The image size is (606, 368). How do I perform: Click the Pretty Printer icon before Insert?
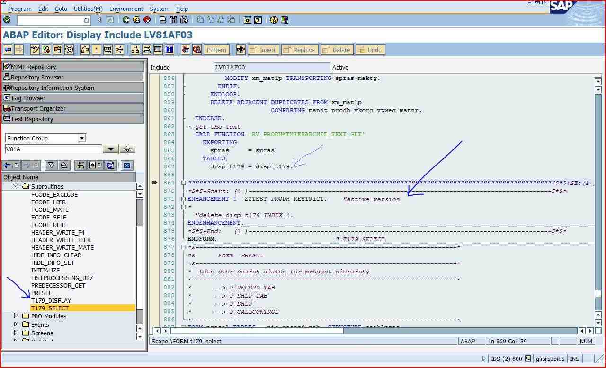pos(241,50)
